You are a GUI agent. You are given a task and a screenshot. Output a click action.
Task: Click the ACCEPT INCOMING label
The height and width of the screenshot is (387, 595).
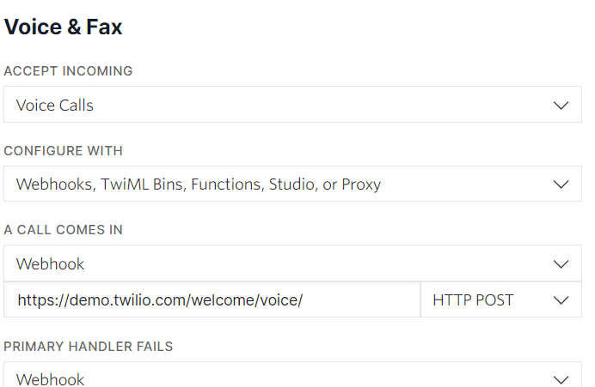pos(69,71)
